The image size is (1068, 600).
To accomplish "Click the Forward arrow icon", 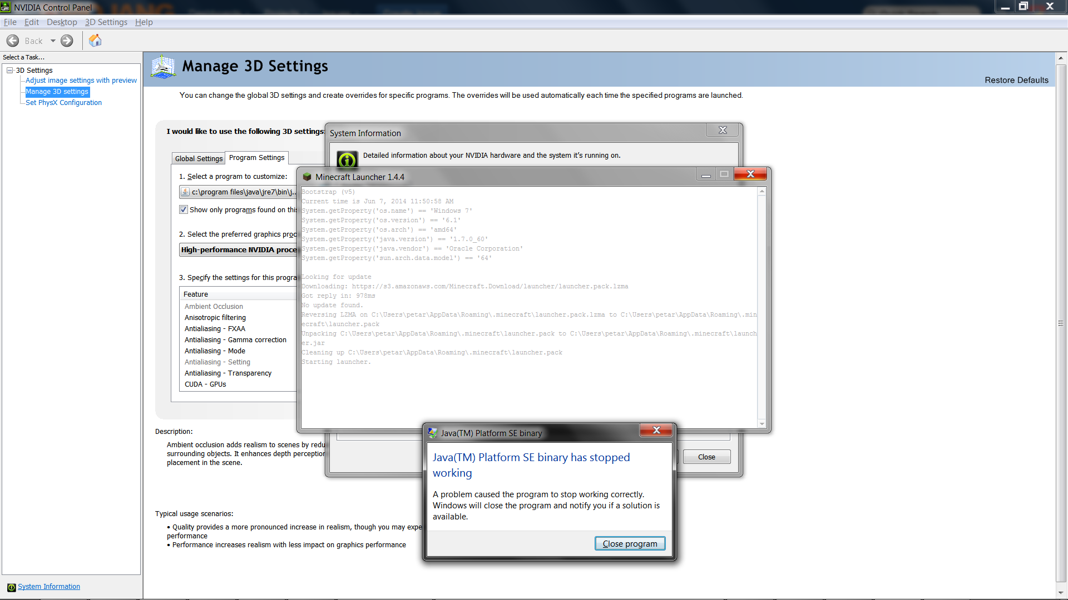I will 67,41.
